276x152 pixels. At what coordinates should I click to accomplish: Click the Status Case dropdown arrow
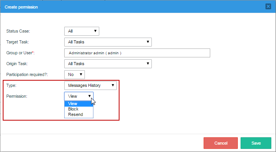tap(95, 31)
